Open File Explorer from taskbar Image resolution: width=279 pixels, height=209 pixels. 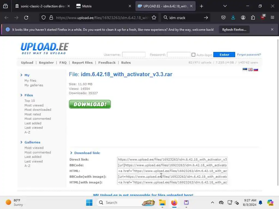(x=162, y=202)
